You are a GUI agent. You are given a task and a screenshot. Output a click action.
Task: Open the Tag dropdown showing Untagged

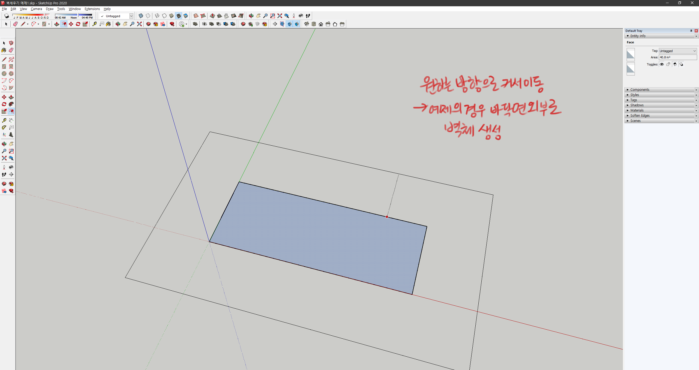[x=678, y=51]
